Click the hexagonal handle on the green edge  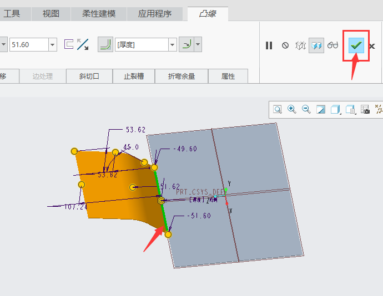pos(161,201)
